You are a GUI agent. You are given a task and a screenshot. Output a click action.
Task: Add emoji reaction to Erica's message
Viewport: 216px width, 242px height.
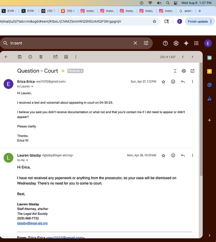pyautogui.click(x=173, y=81)
